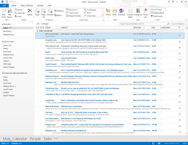This screenshot has width=188, height=145.
Task: Switch to Reading view in status bar
Action: 159,144
